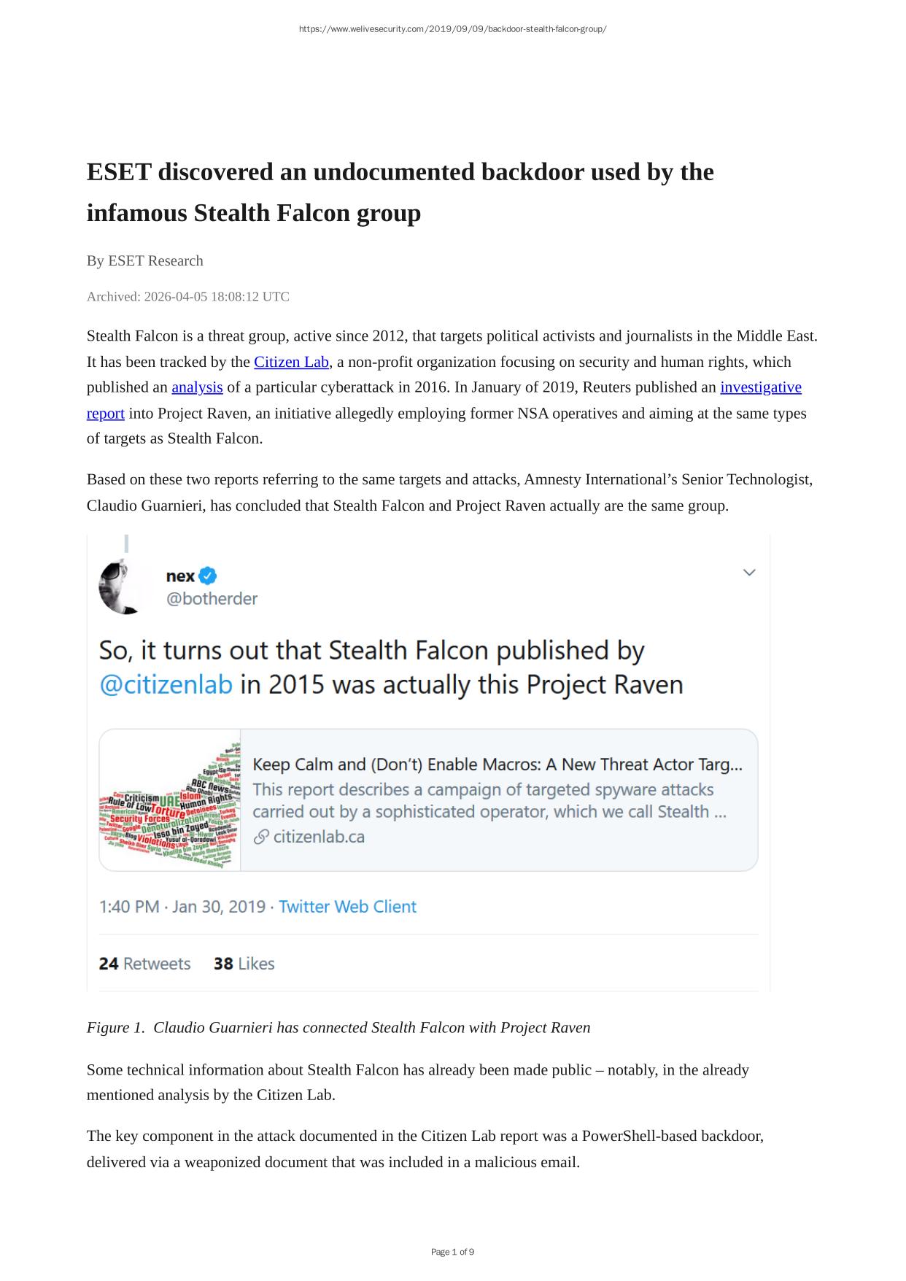Open the 'investigative report' link

click(x=760, y=387)
